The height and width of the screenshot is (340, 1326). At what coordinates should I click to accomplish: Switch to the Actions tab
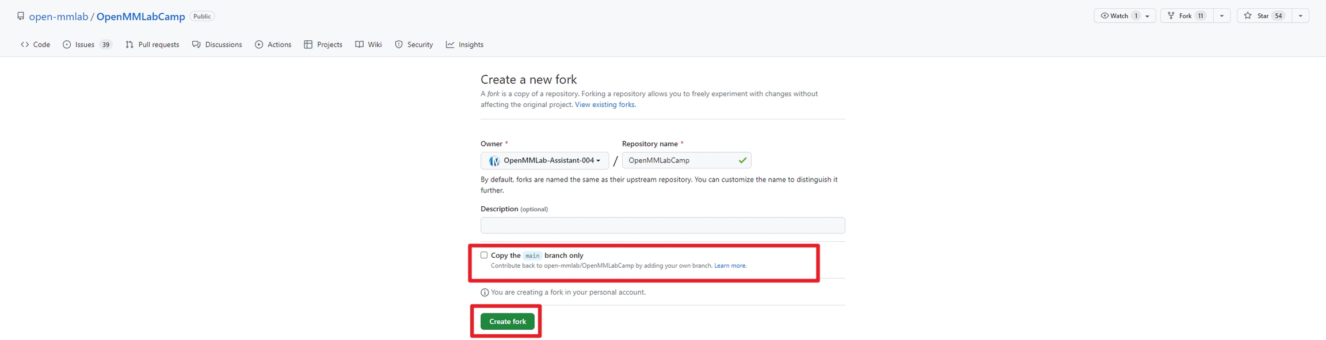pos(273,45)
